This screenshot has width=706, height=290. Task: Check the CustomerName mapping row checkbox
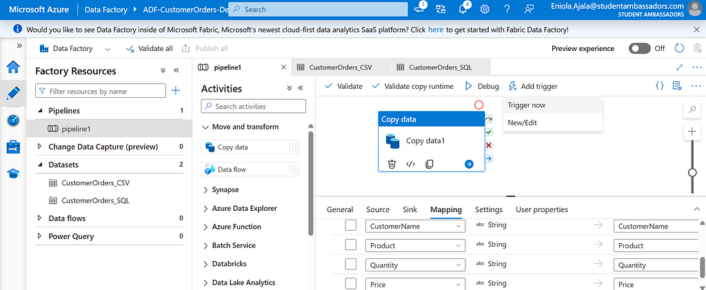[351, 225]
